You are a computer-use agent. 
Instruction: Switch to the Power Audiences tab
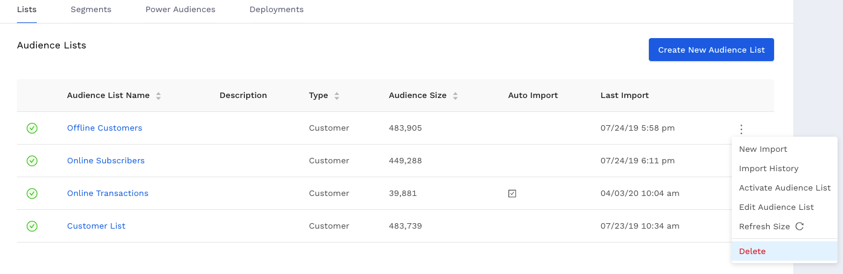tap(180, 10)
